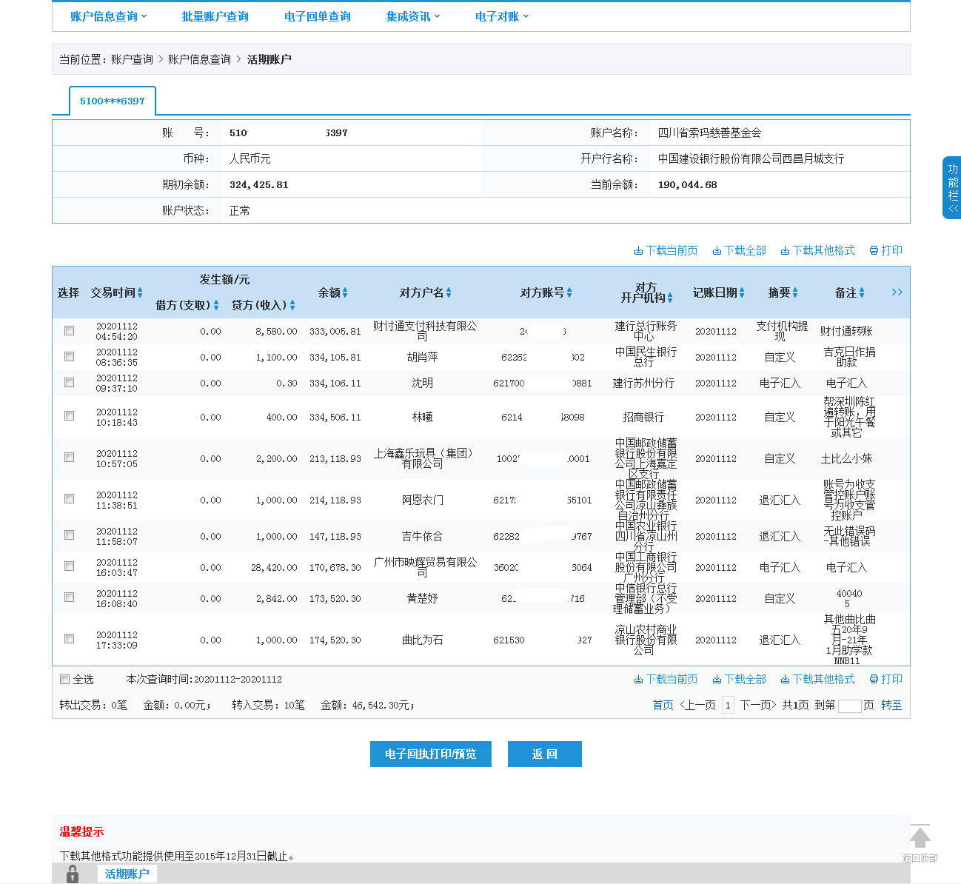Screen dimensions: 961x884
Task: Select 批量账户查询 in the navigation menu
Action: (x=215, y=16)
